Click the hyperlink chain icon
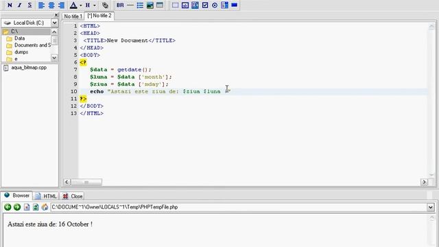The height and width of the screenshot is (247, 439). [105, 5]
